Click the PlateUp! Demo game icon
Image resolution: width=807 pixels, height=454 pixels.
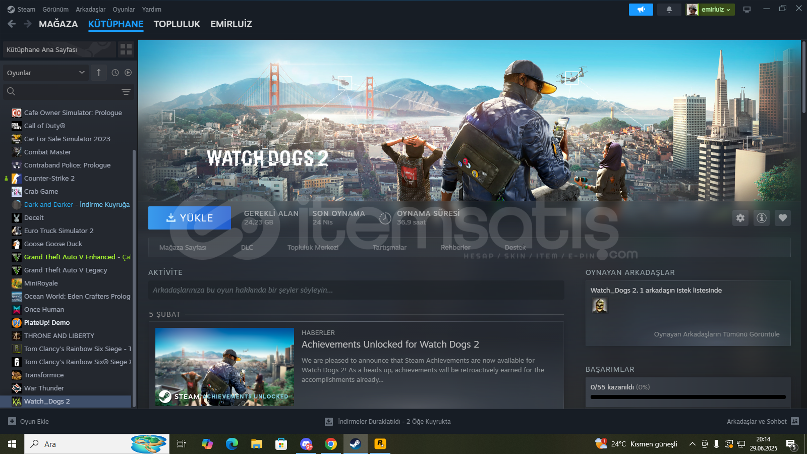[x=17, y=322]
